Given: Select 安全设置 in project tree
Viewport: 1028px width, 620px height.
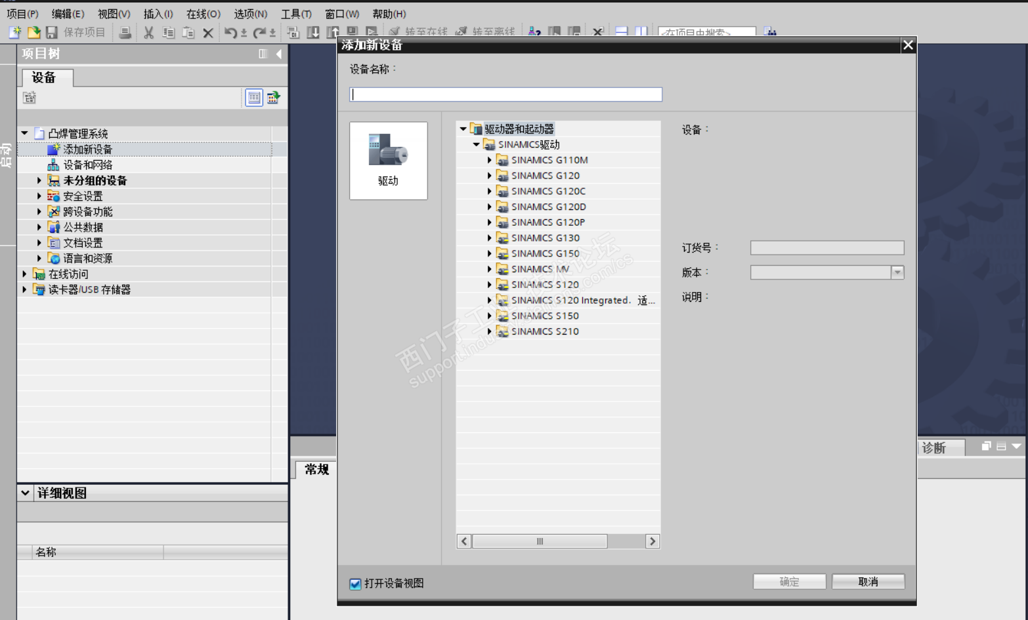Looking at the screenshot, I should coord(83,196).
